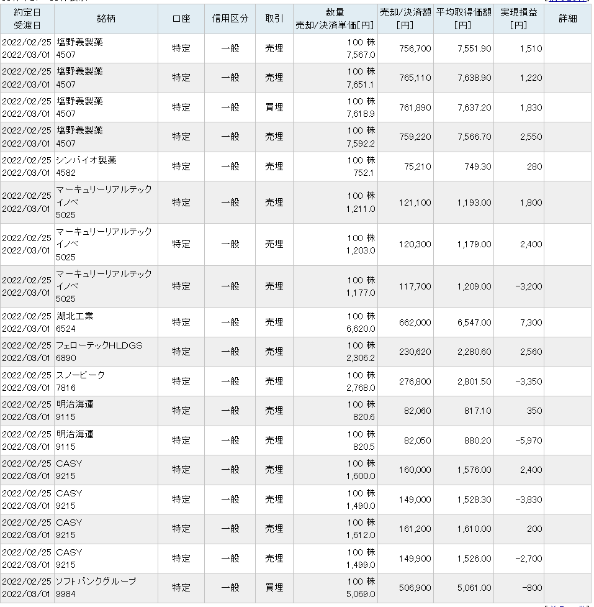Select the 2,550 realized profit cell
This screenshot has height=607, width=594.
click(x=519, y=137)
